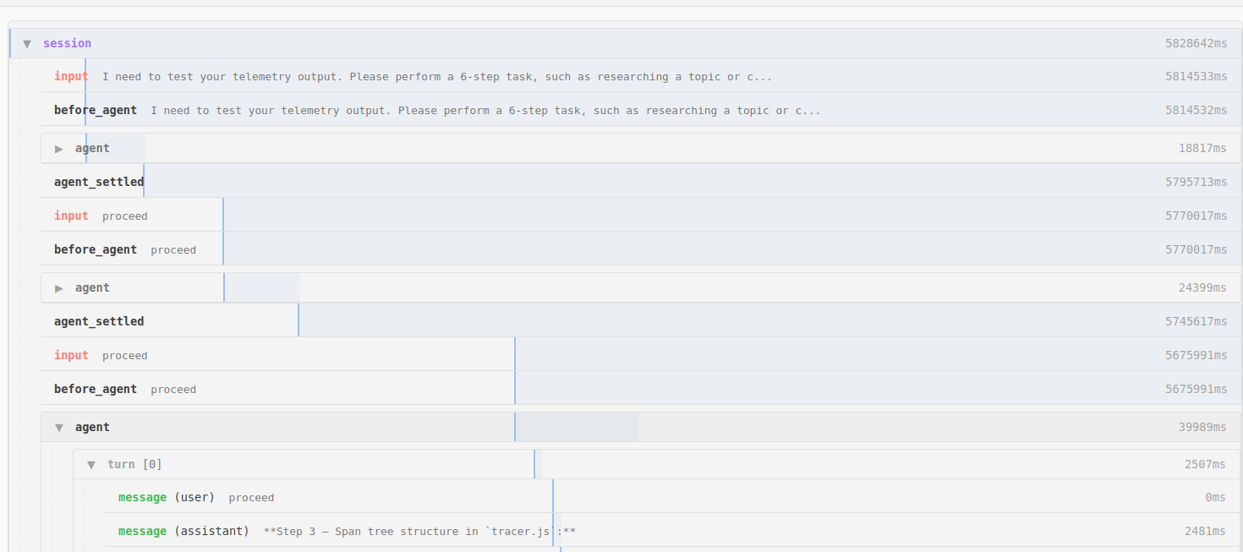Screen dimensions: 1243x552
Task: Click the 5814533ms duration of the first input
Action: pyautogui.click(x=1196, y=76)
